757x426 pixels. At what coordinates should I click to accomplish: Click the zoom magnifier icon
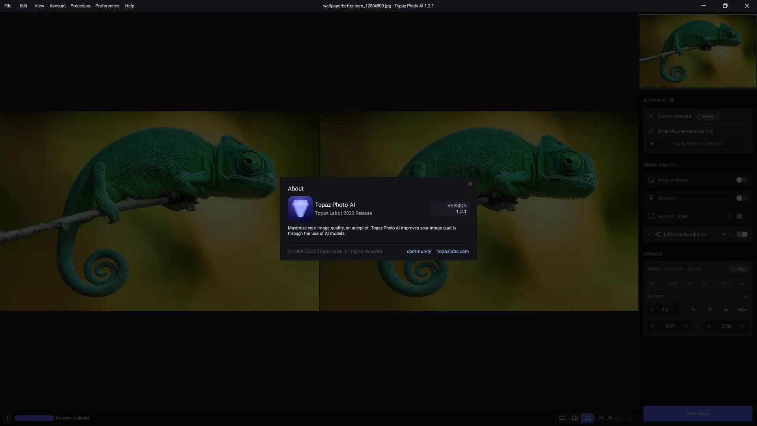coord(601,418)
